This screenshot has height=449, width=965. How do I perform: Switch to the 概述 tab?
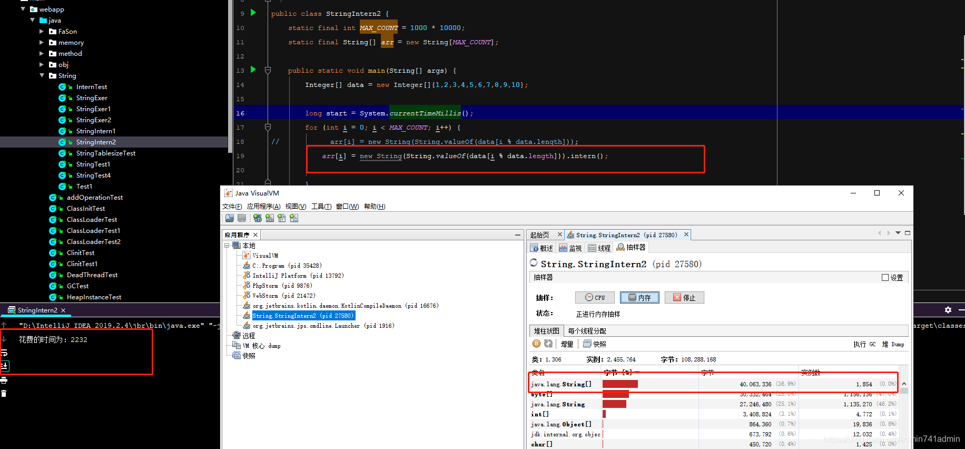coord(541,248)
